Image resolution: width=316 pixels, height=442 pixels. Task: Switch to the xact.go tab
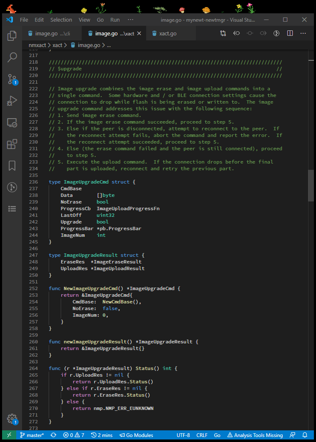(167, 33)
